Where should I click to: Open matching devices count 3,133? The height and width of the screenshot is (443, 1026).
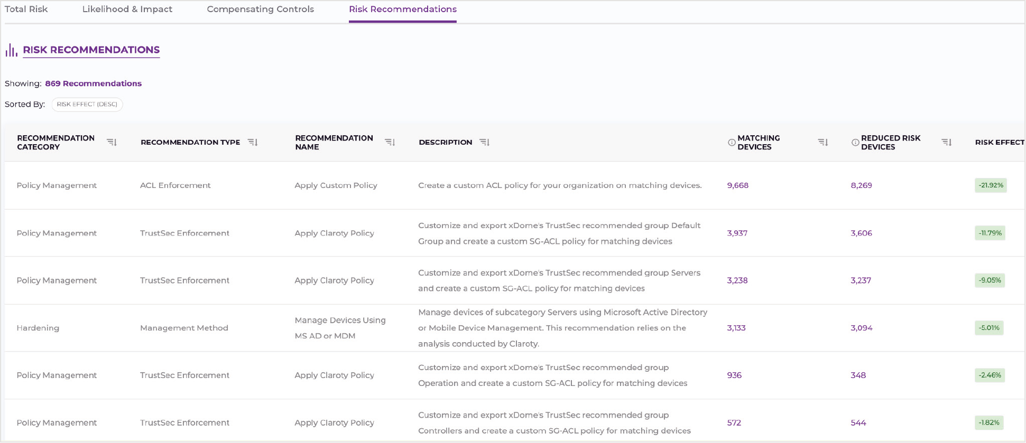736,328
